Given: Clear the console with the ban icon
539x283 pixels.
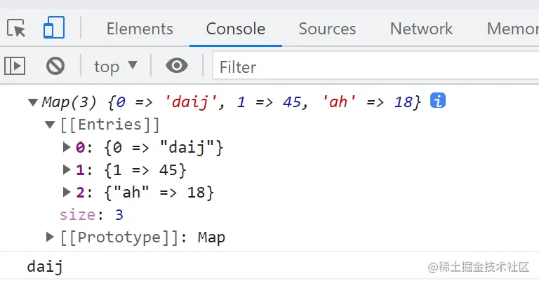Looking at the screenshot, I should 55,67.
